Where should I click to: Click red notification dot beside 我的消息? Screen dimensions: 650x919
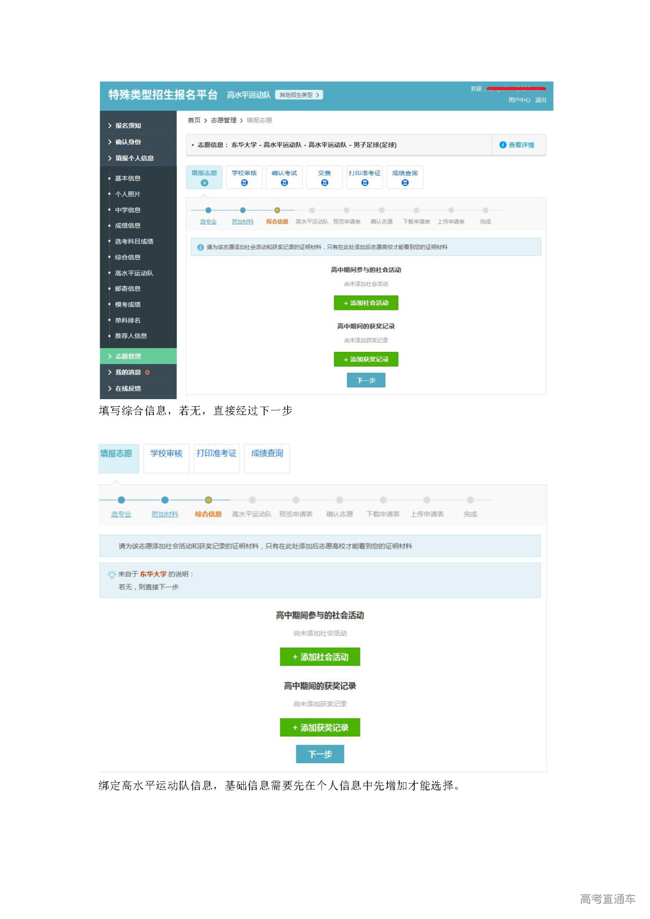[147, 372]
